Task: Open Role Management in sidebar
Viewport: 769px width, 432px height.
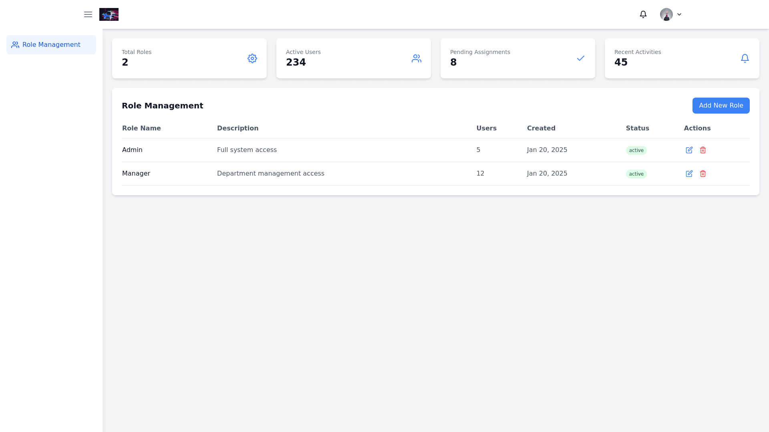Action: tap(51, 45)
